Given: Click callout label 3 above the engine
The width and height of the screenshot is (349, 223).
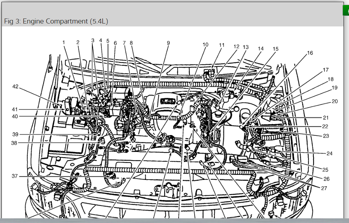Looking at the screenshot, I should (x=93, y=41).
